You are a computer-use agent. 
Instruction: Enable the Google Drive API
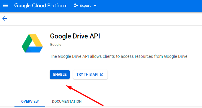60,75
